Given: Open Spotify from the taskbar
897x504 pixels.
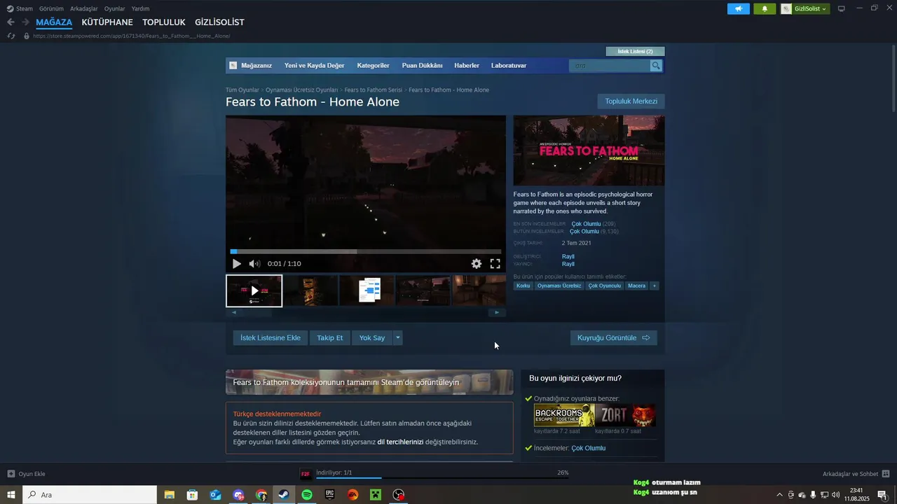Looking at the screenshot, I should 307,495.
